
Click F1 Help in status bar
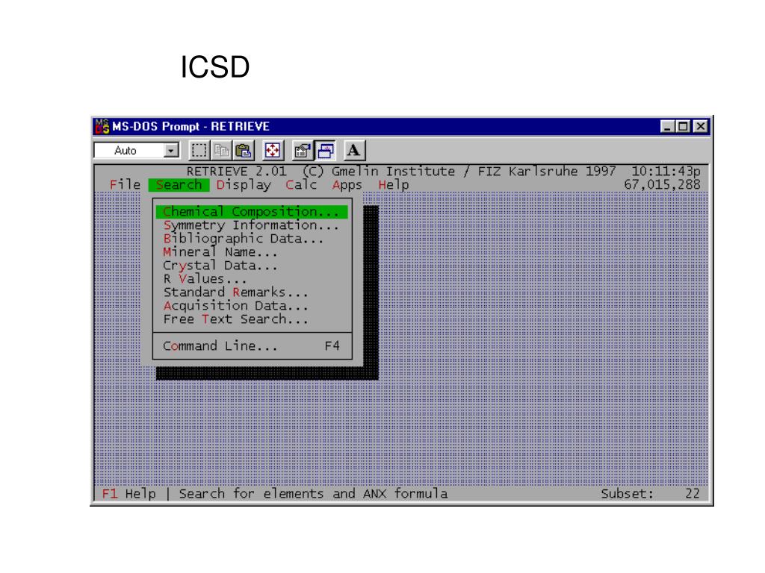point(128,494)
